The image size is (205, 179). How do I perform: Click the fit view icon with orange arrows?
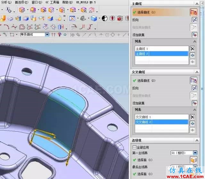point(72,19)
